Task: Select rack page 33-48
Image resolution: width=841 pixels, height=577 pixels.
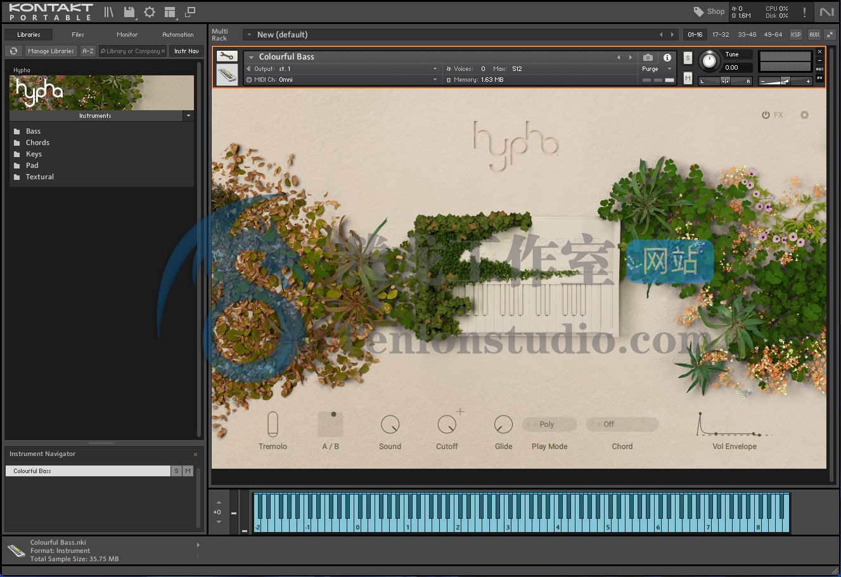Action: pyautogui.click(x=747, y=35)
